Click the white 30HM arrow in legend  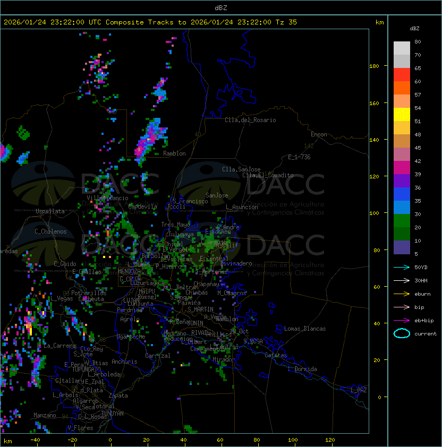click(x=402, y=281)
